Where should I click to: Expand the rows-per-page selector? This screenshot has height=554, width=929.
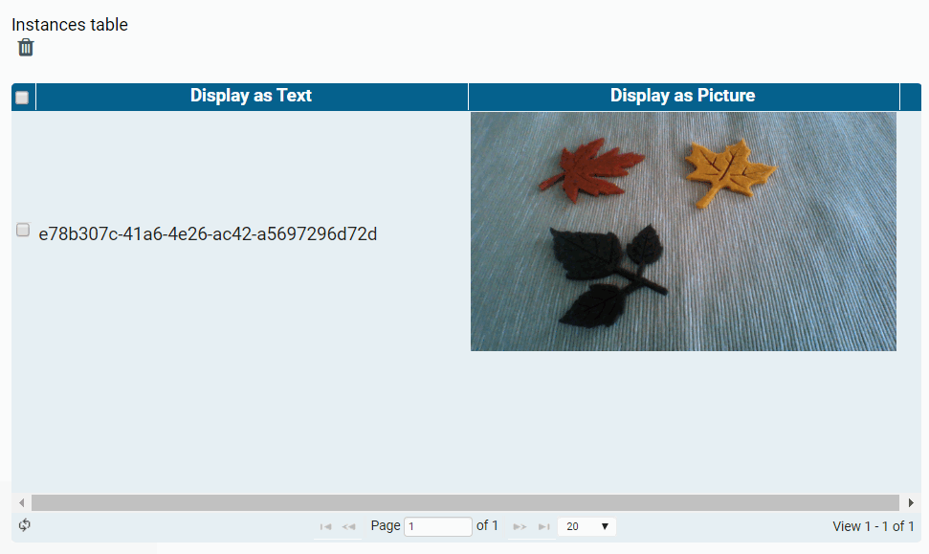coord(606,525)
